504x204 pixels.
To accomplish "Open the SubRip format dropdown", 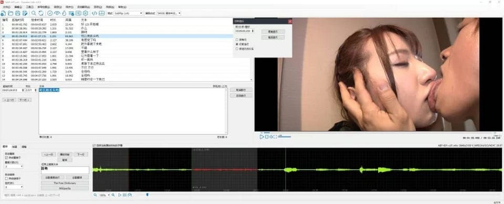I will (129, 13).
